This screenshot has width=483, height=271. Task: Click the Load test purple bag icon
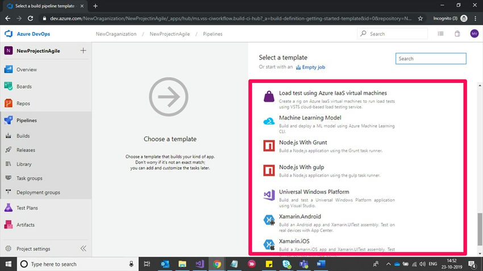(269, 97)
